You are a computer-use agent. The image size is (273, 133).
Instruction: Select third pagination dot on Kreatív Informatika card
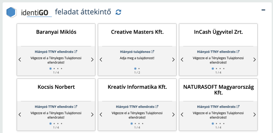coord(139,123)
